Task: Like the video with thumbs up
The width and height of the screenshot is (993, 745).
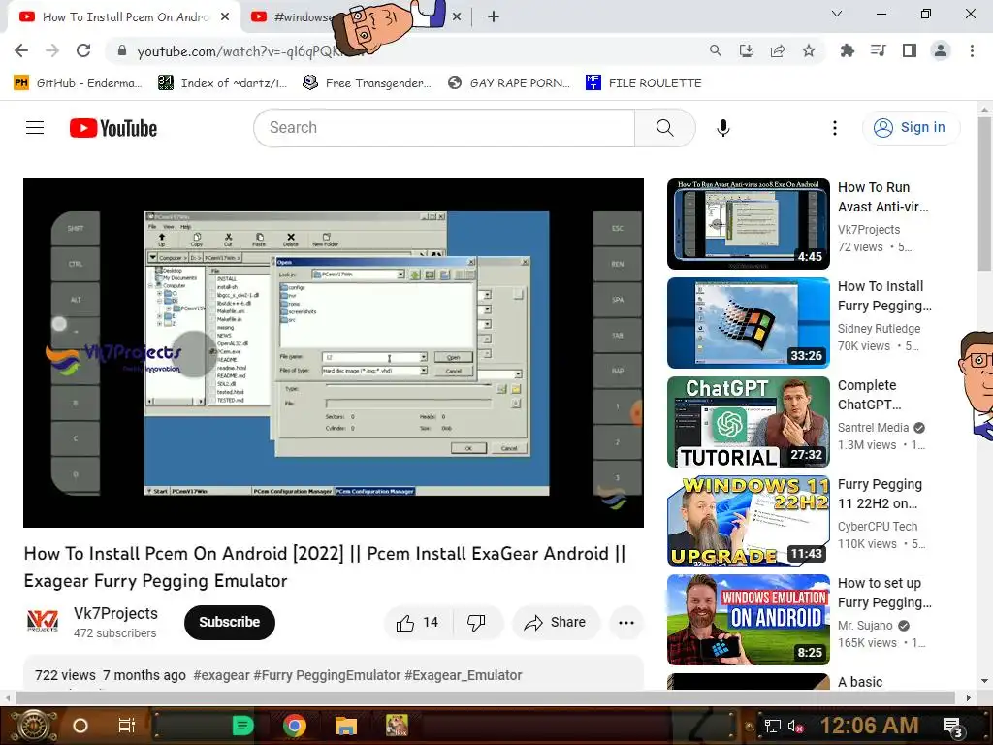Action: [417, 623]
